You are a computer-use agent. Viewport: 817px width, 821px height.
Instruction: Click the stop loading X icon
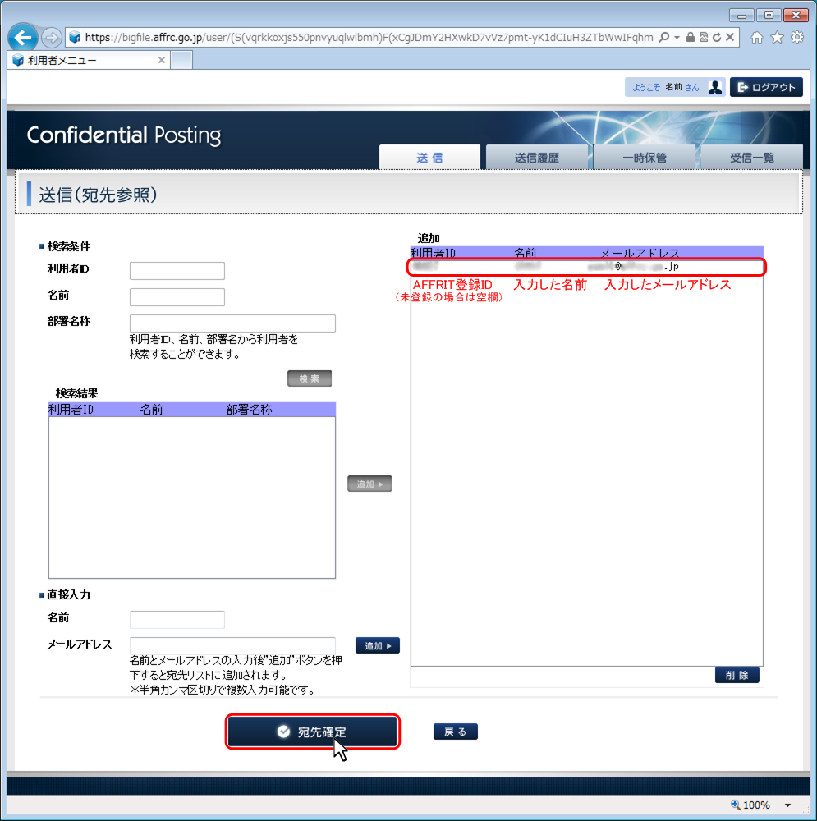tap(729, 38)
